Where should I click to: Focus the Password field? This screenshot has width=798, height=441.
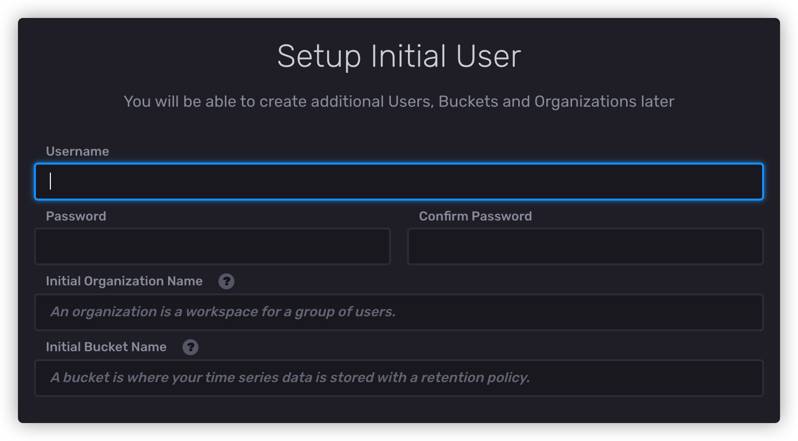tap(212, 246)
